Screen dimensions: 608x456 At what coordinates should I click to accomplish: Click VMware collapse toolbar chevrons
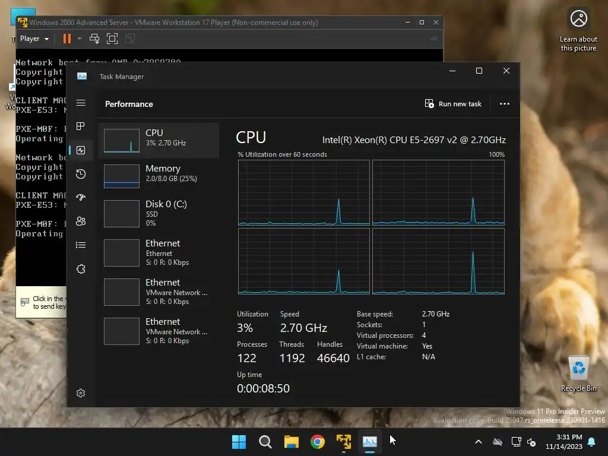point(434,39)
